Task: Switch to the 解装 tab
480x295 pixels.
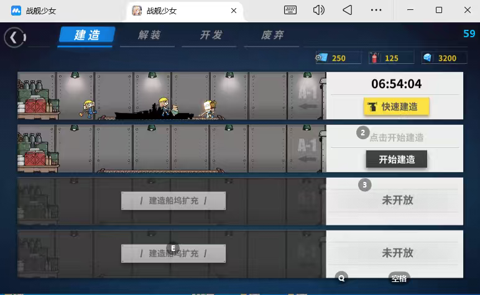Action: coord(149,35)
